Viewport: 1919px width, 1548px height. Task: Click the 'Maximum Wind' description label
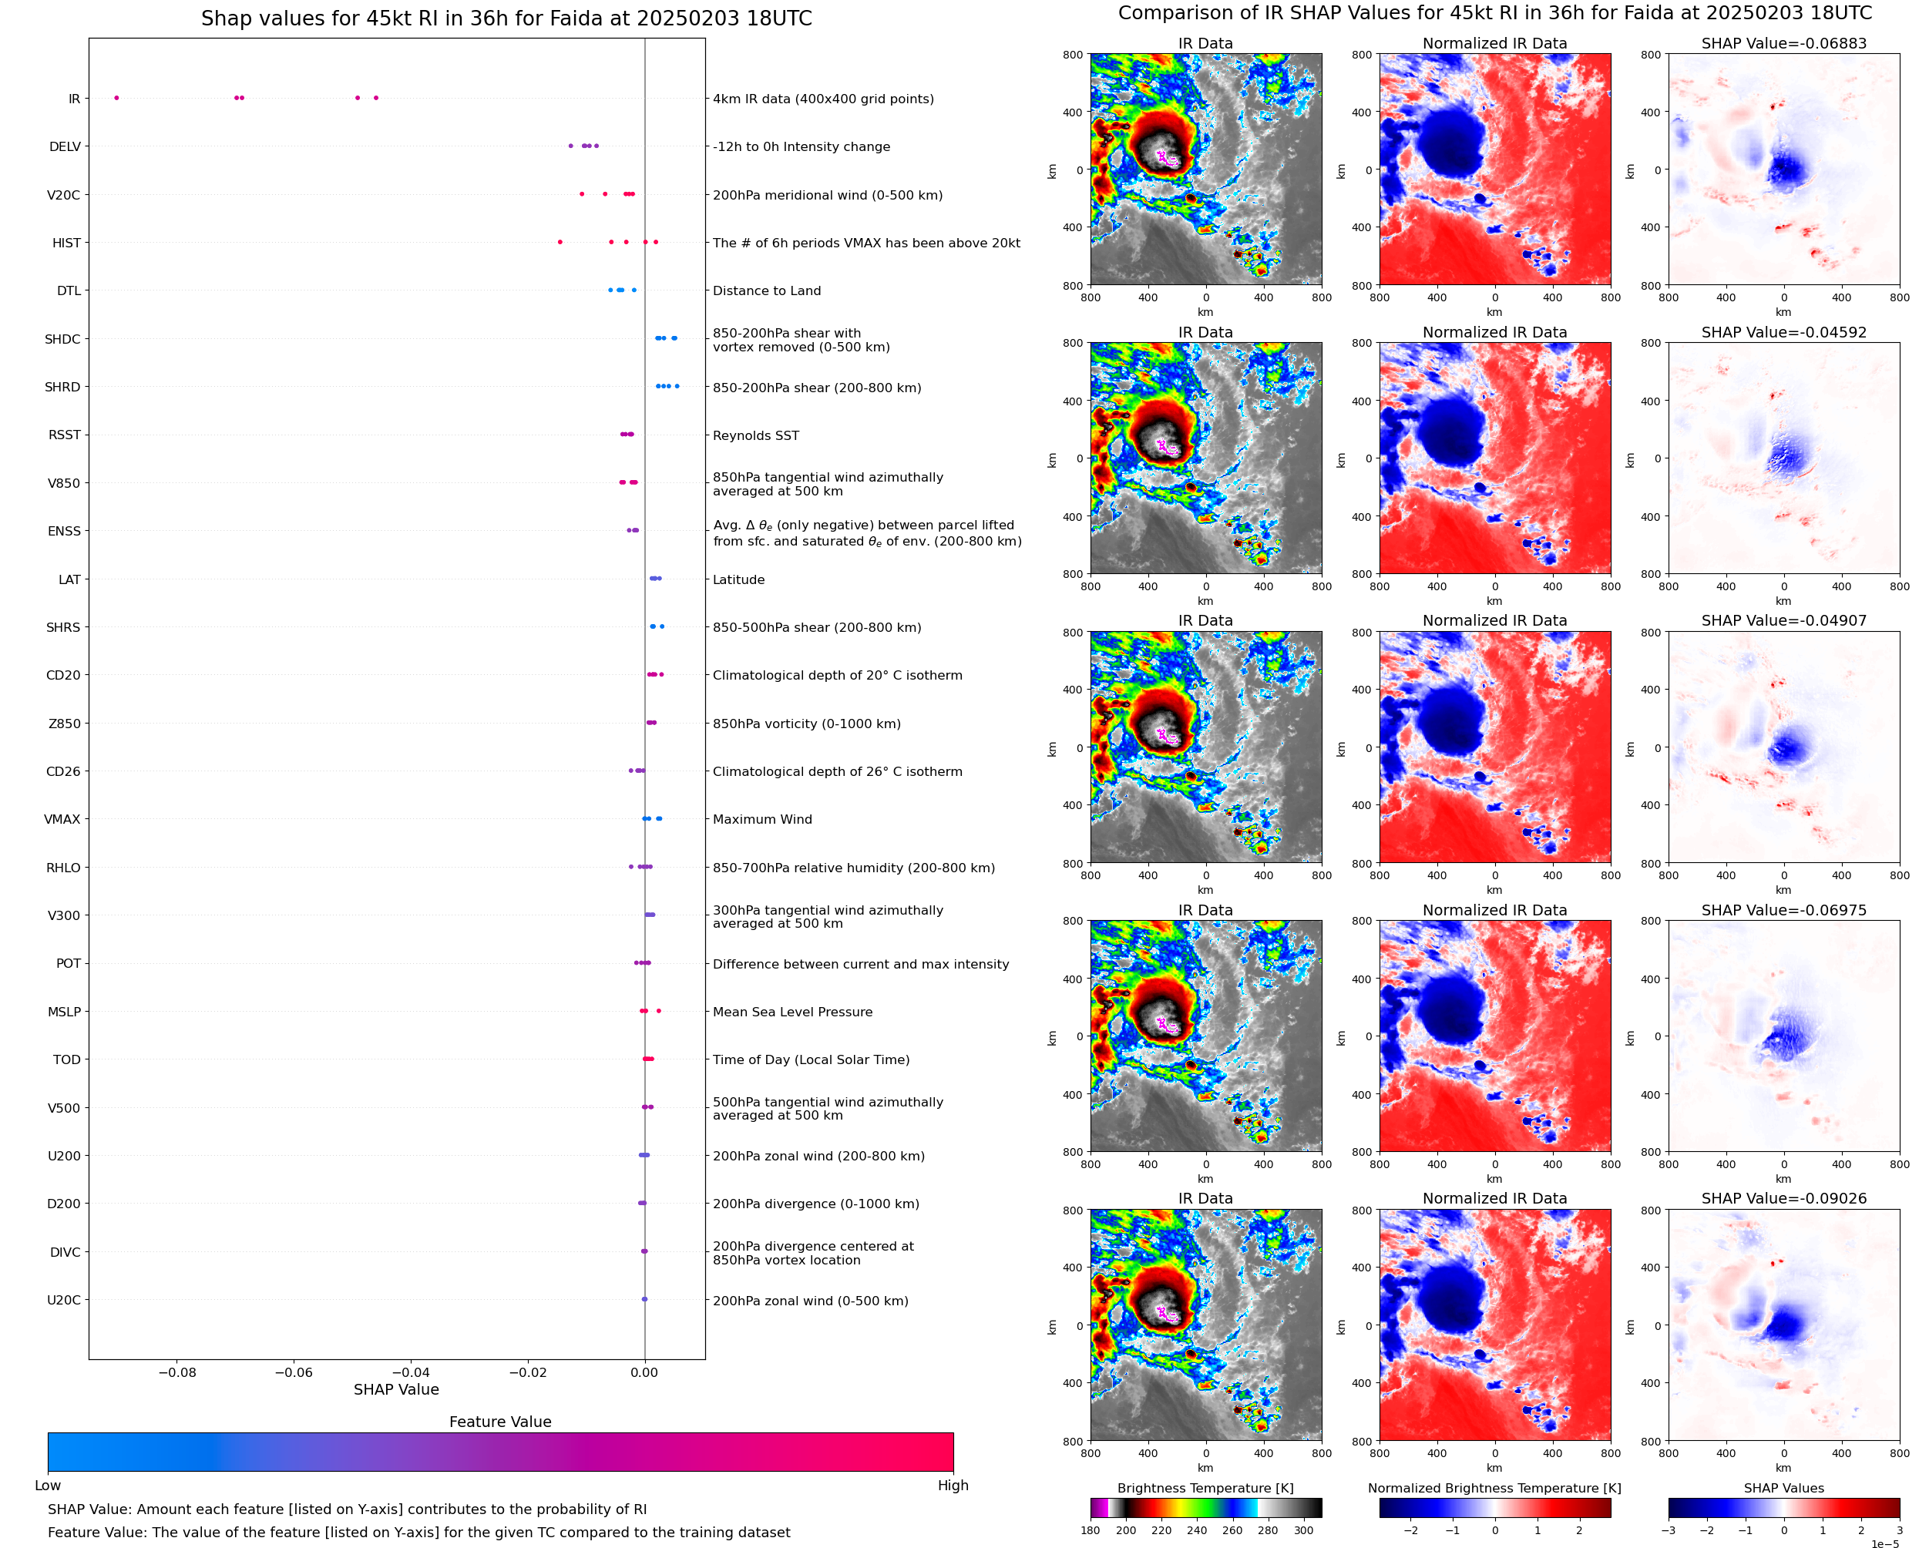[x=761, y=820]
